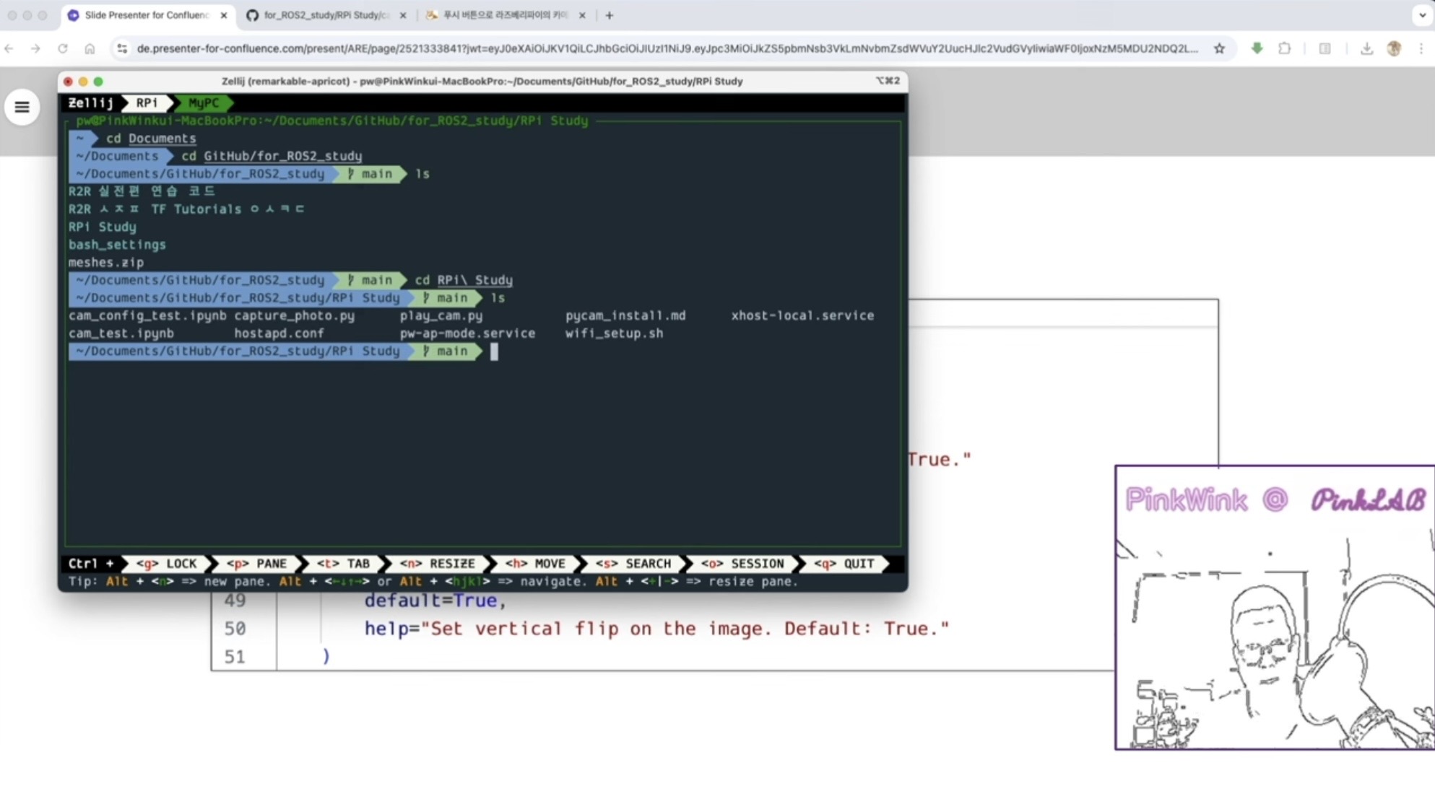Open Chrome three-dot menu
The width and height of the screenshot is (1435, 812).
[x=1421, y=48]
